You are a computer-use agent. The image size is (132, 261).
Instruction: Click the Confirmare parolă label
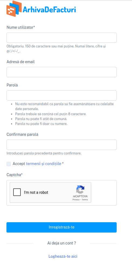tap(22, 134)
